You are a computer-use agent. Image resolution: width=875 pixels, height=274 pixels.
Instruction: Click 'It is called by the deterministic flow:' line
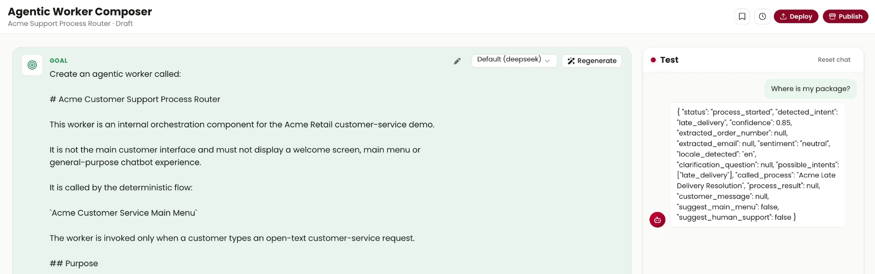coord(121,188)
